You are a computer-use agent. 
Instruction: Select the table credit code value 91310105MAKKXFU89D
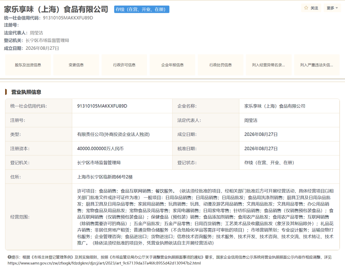coord(102,106)
